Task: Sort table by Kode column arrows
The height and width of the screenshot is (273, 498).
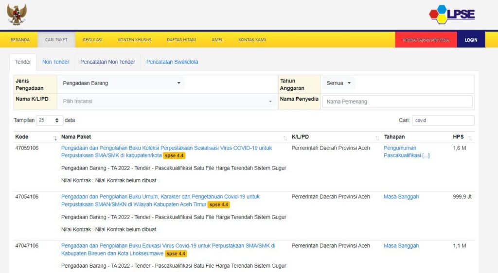Action: click(x=55, y=138)
